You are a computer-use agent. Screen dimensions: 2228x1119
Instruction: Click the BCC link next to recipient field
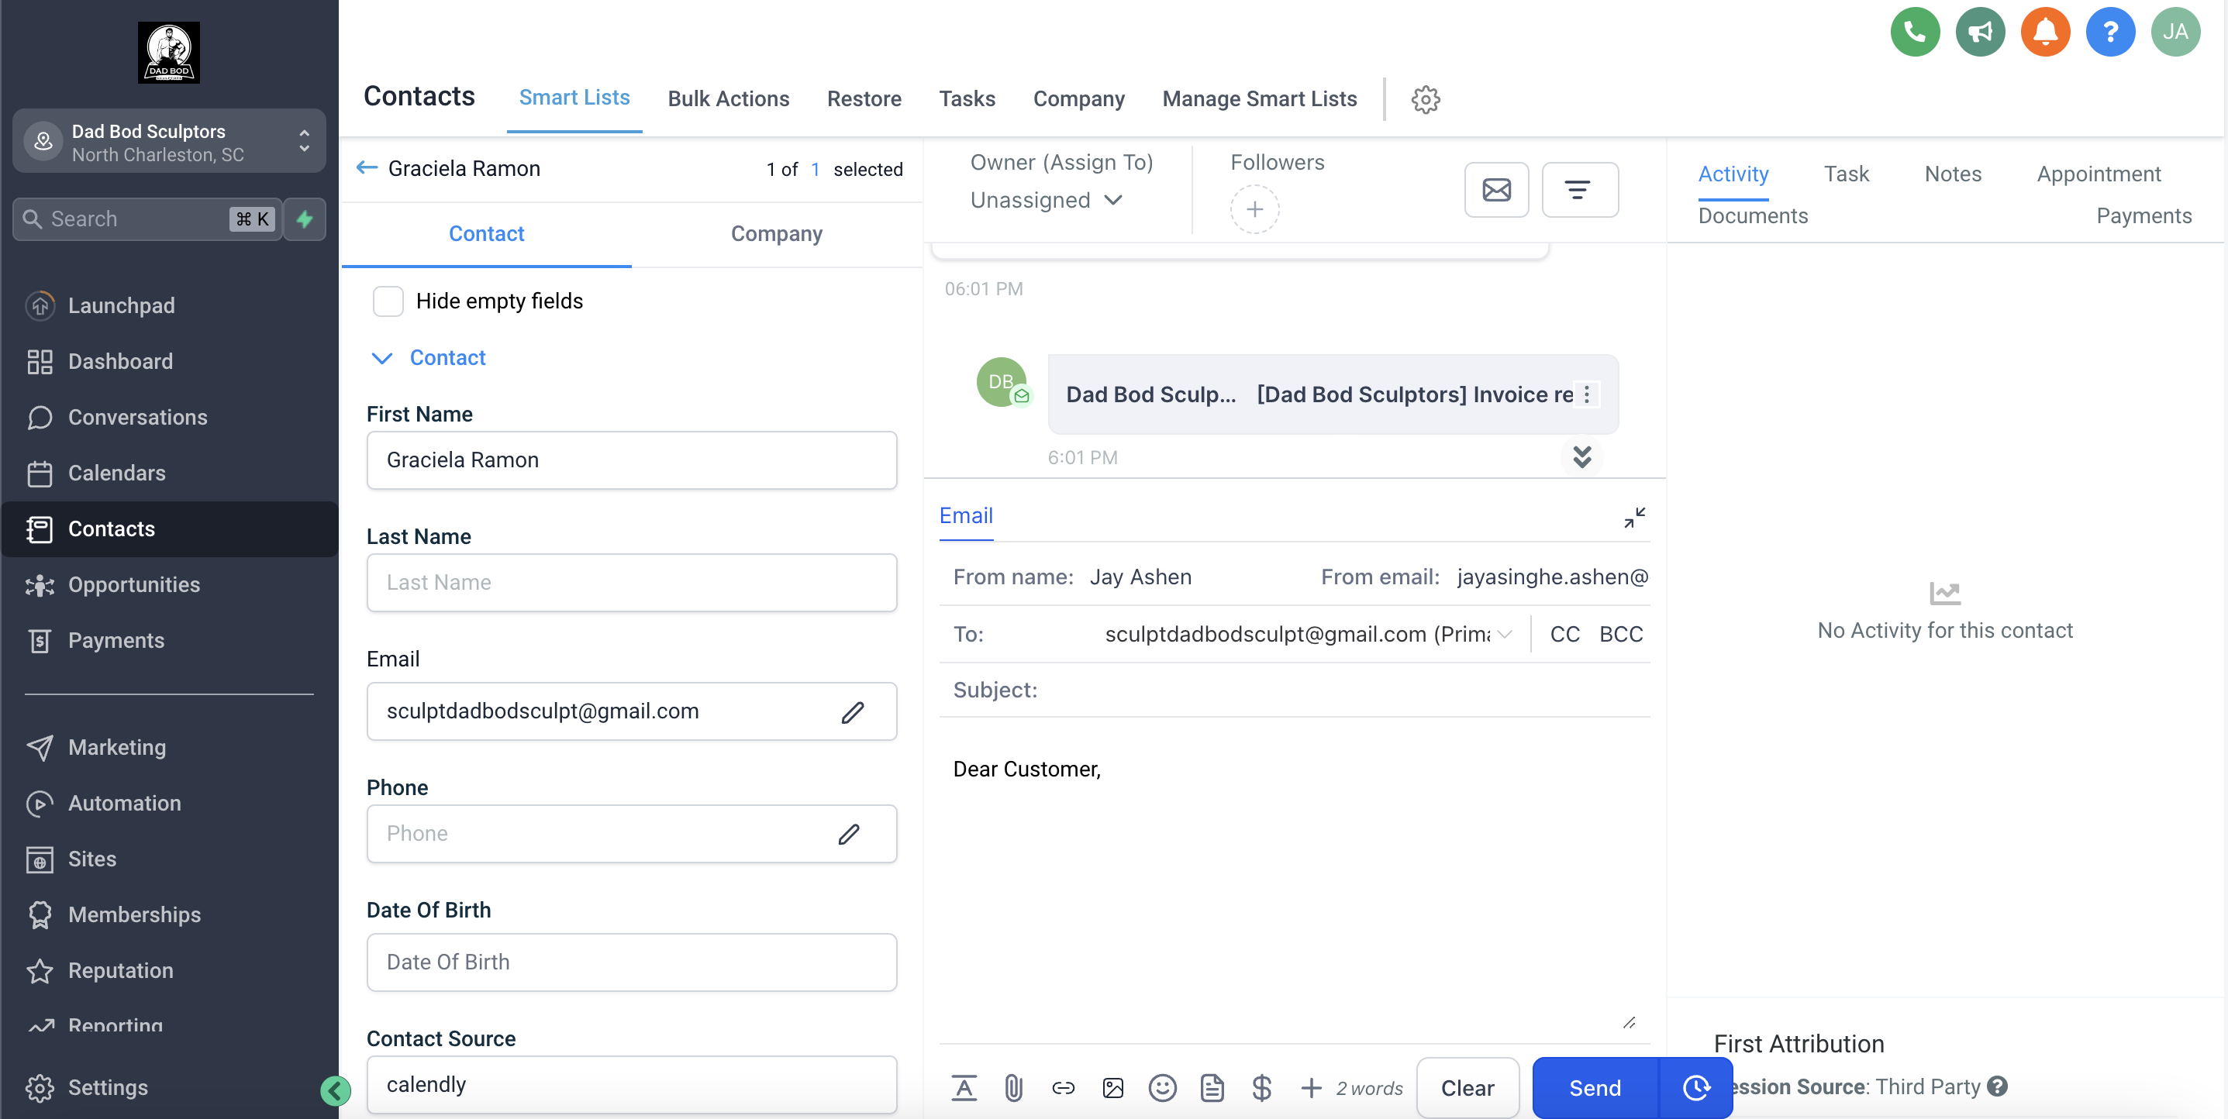1619,634
